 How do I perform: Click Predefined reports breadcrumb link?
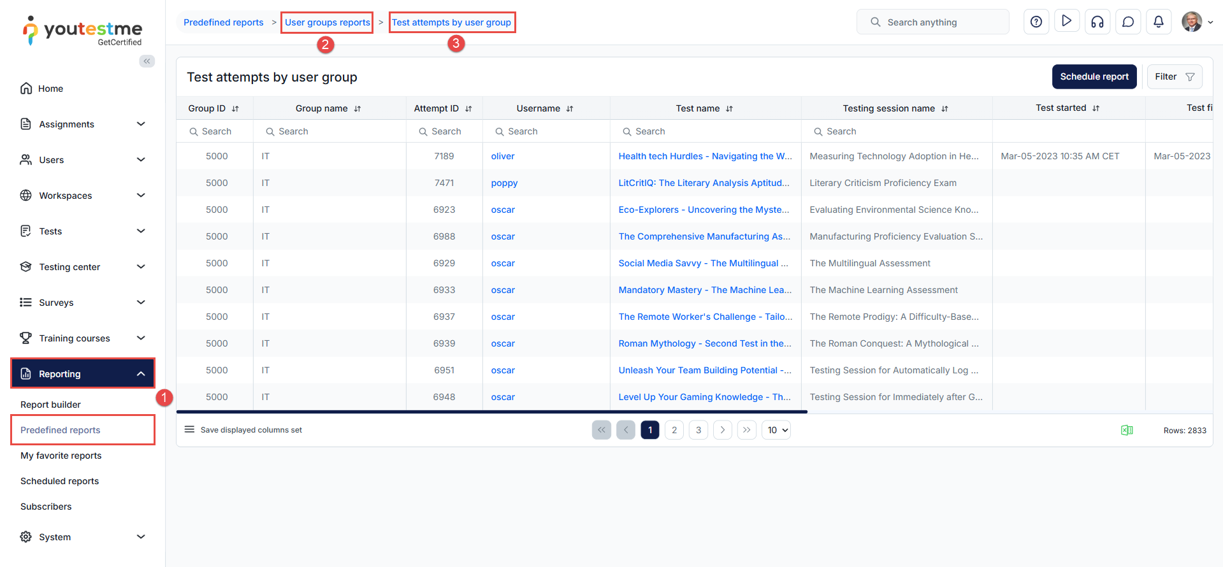pos(223,22)
